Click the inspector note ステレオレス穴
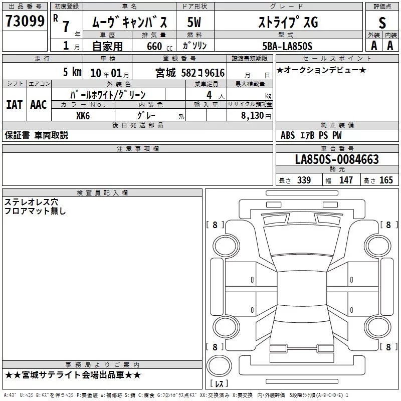The height and width of the screenshot is (401, 401). coord(31,202)
